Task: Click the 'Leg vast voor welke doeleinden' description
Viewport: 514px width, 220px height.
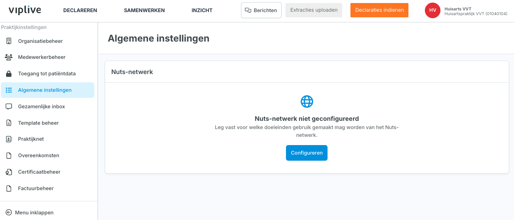Action: pos(307,131)
